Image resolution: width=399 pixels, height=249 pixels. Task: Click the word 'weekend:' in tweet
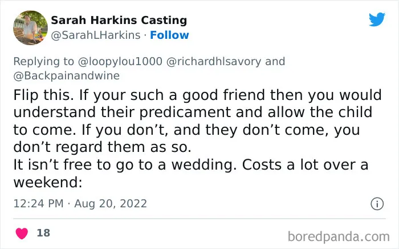48,182
